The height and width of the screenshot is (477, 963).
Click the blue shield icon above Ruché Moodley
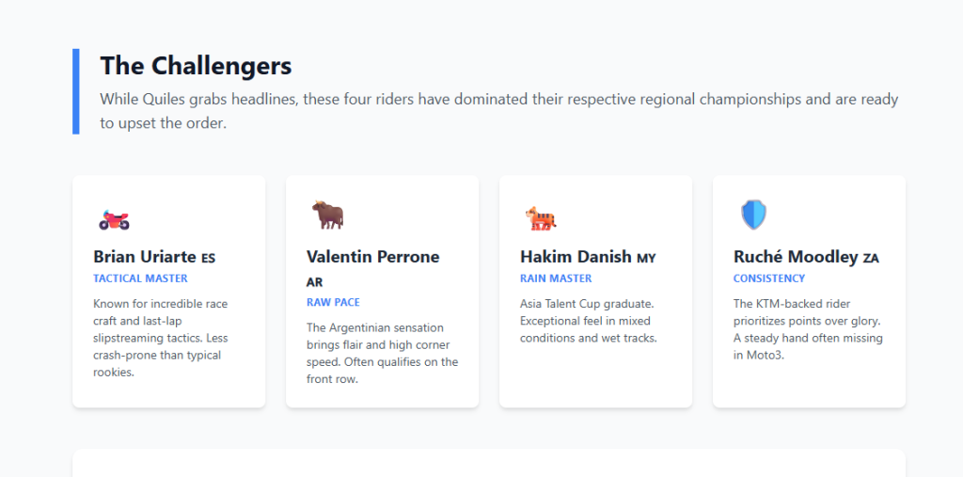[x=753, y=215]
